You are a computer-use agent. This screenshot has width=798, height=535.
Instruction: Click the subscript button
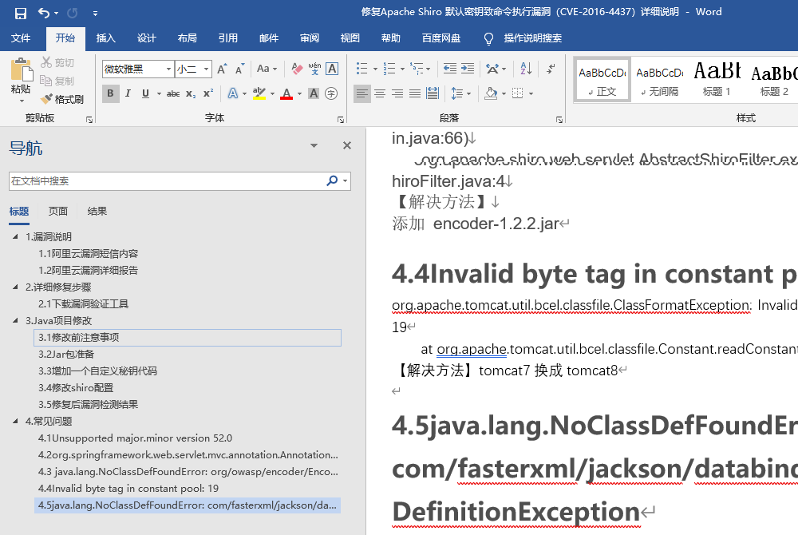click(191, 94)
